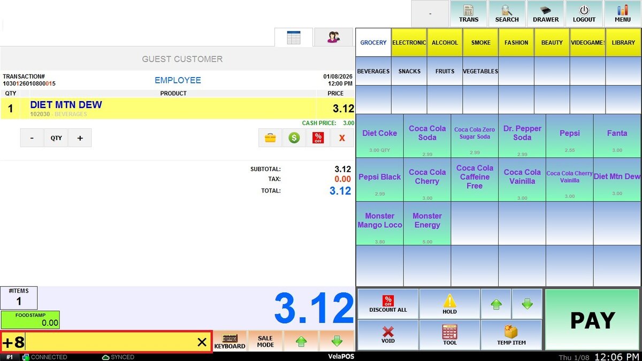642x361 pixels.
Task: Open the BEVERAGES subcategory
Action: 373,71
